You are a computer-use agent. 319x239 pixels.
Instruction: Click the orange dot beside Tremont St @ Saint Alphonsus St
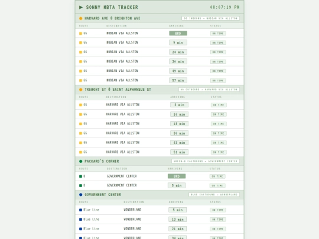(81, 90)
